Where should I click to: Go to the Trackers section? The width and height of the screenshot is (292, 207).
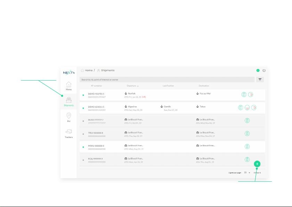[x=69, y=133]
